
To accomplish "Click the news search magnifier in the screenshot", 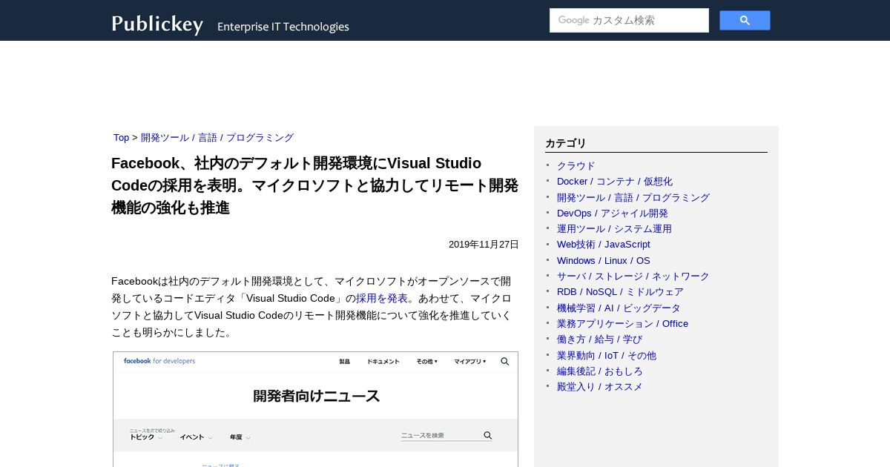I will [487, 436].
